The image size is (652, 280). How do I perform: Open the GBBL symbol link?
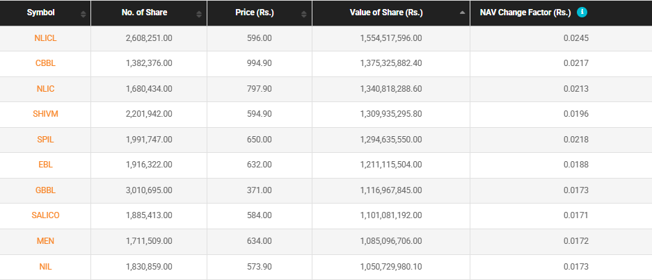click(45, 190)
